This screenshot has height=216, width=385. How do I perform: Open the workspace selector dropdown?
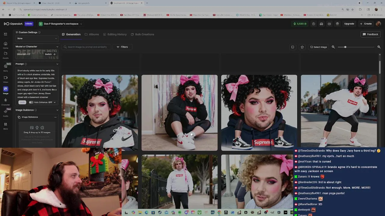[60, 24]
